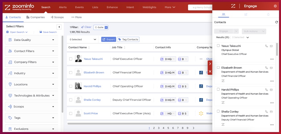The height and width of the screenshot is (134, 281).
Task: Click the top search input field
Action: click(200, 8)
